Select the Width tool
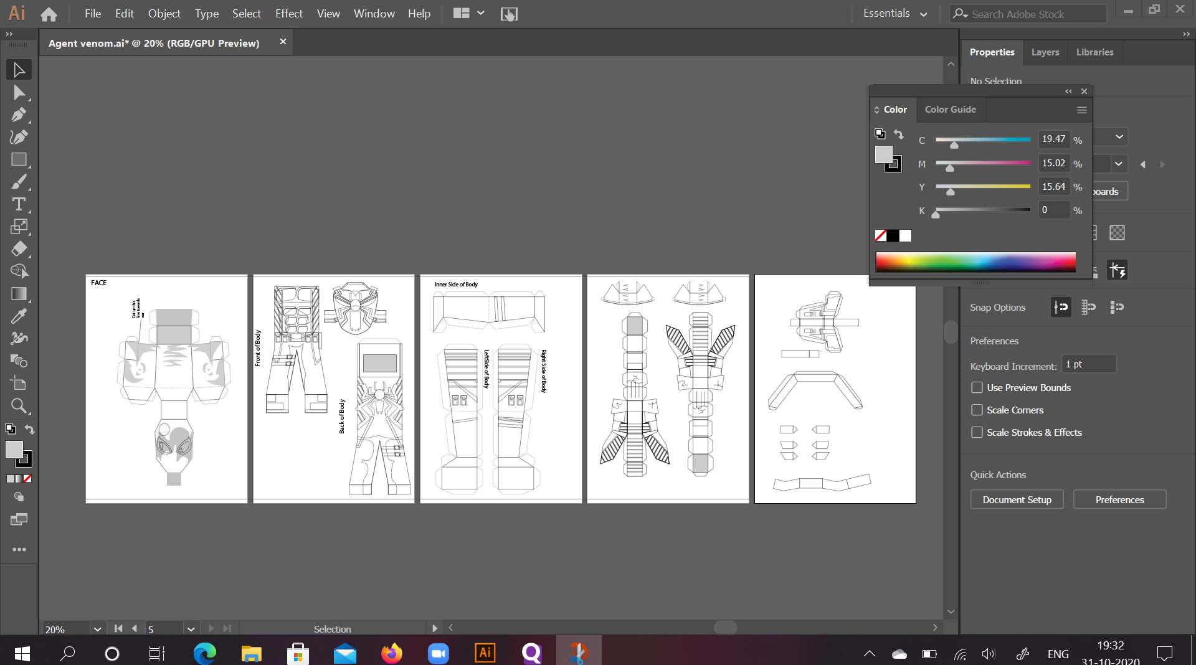Image resolution: width=1196 pixels, height=665 pixels. [19, 339]
